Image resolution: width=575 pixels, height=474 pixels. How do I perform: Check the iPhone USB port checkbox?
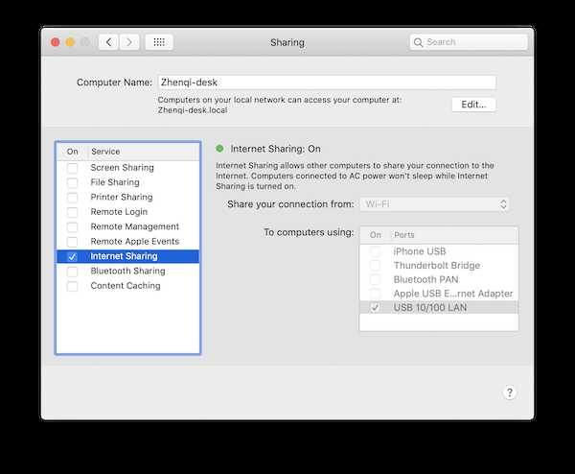coord(375,251)
